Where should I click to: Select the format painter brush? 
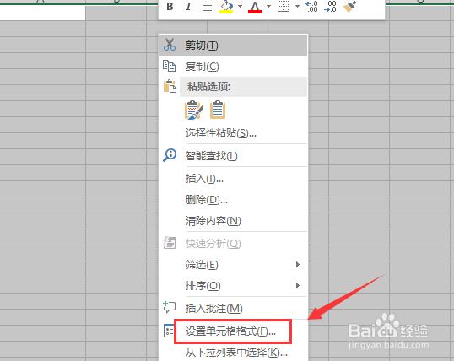click(x=349, y=7)
